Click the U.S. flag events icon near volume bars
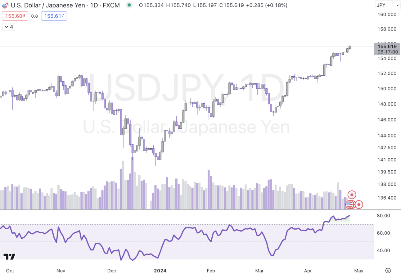The image size is (401, 274). tap(349, 204)
